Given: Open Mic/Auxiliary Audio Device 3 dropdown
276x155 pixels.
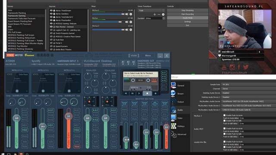Looking at the screenshot, I should coord(249,110).
